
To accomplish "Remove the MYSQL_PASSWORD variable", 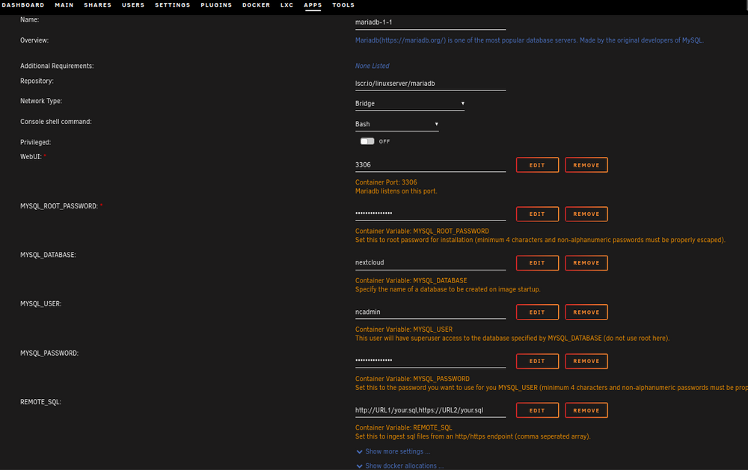I will click(x=586, y=361).
